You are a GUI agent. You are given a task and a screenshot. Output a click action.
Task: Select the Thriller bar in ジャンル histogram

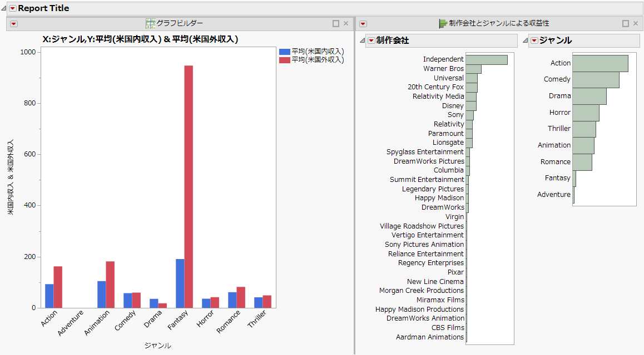click(x=584, y=129)
